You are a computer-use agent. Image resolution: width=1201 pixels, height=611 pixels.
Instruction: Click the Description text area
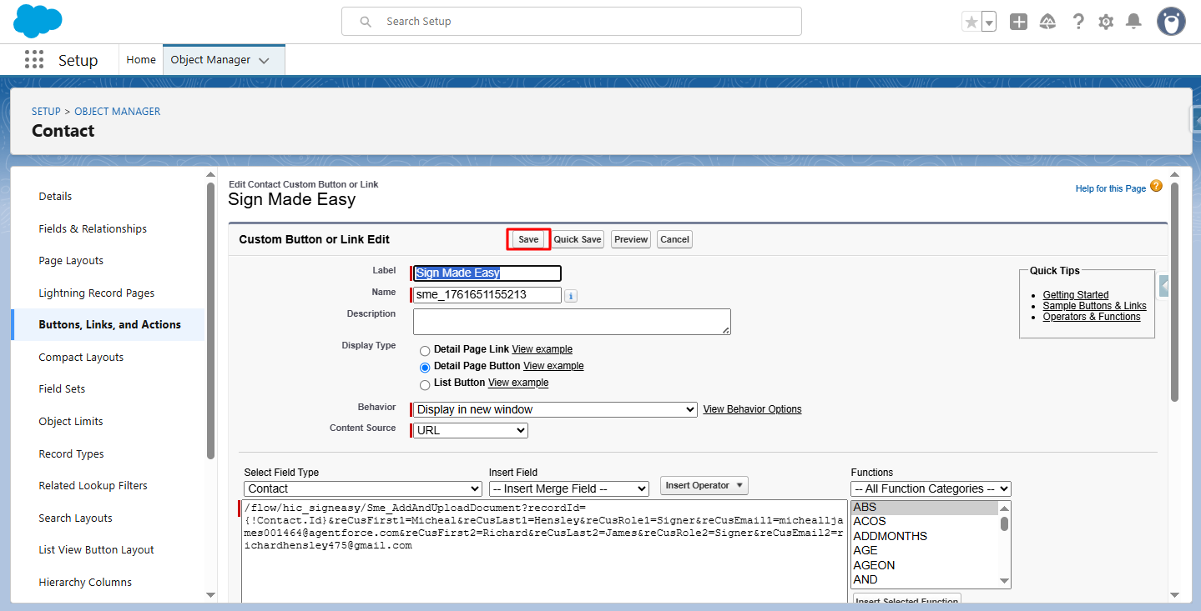coord(572,322)
